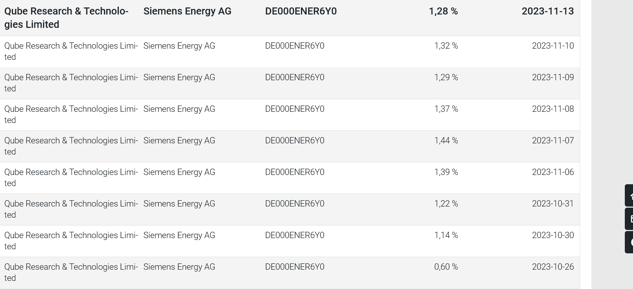Click the bold DE000ENER6Y0 ISIN cell
The height and width of the screenshot is (289, 633).
point(301,12)
